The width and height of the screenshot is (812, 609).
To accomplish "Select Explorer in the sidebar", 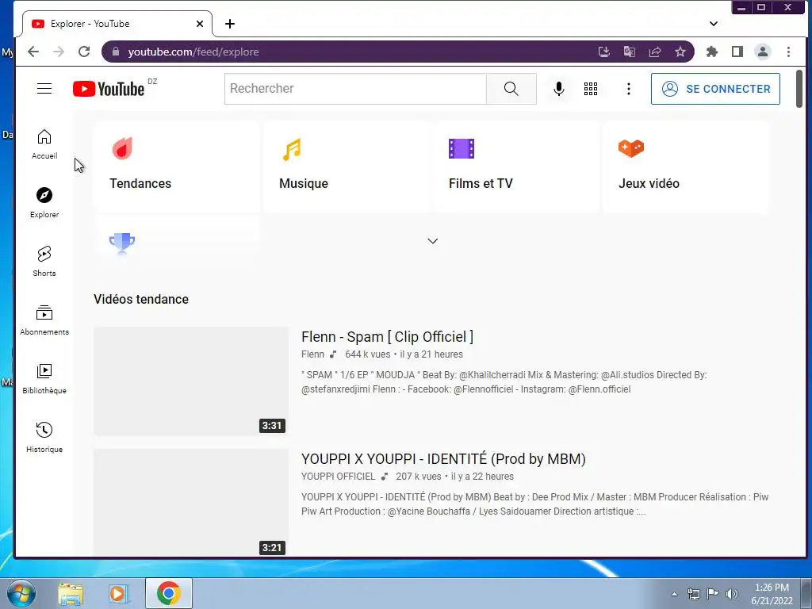I will [44, 202].
